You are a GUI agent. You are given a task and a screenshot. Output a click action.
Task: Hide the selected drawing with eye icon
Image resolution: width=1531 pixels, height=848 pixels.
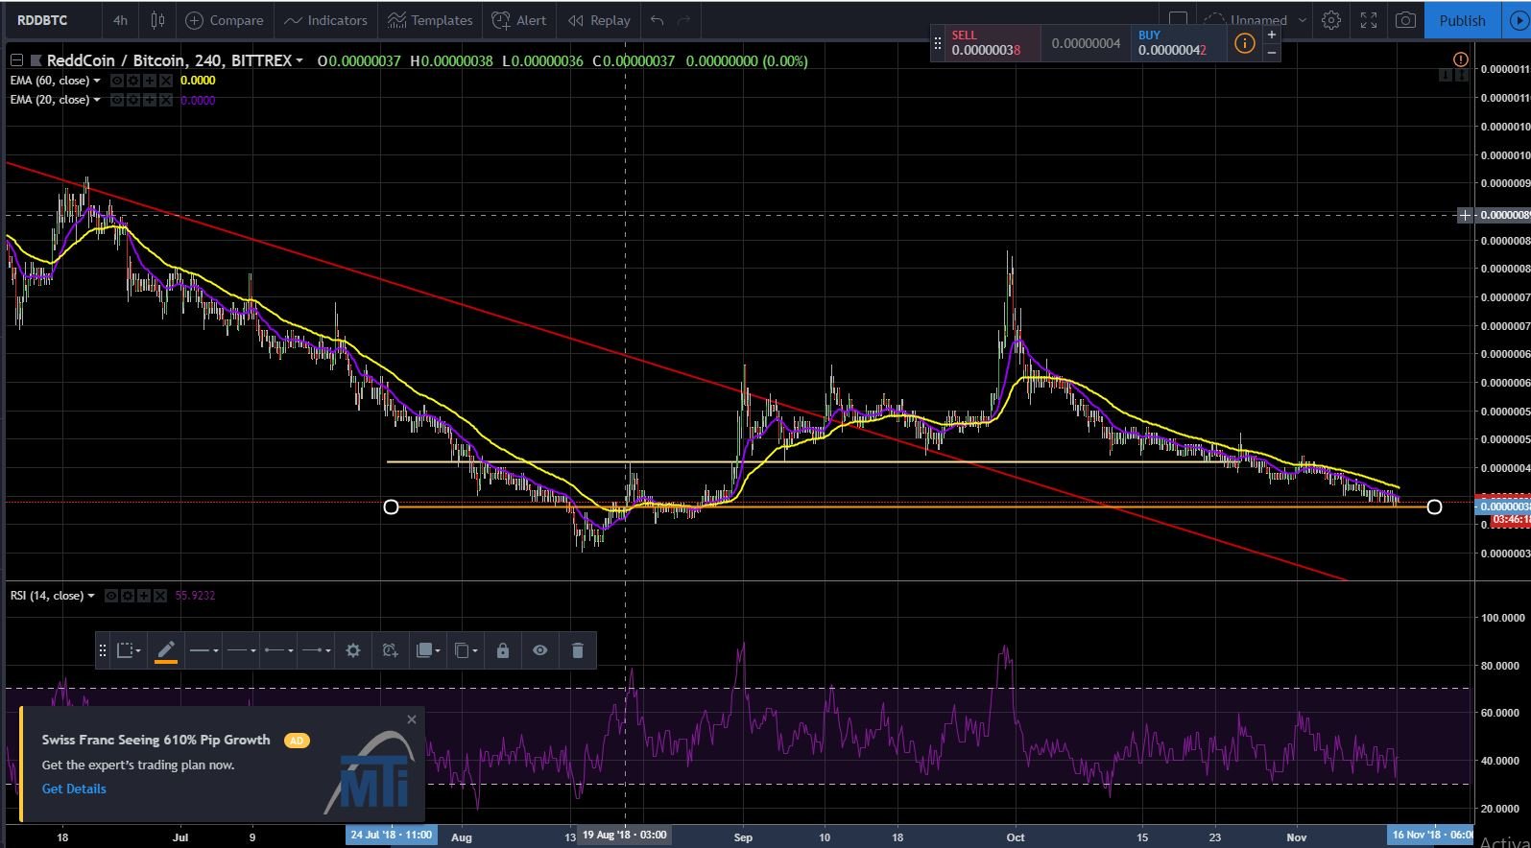tap(540, 650)
